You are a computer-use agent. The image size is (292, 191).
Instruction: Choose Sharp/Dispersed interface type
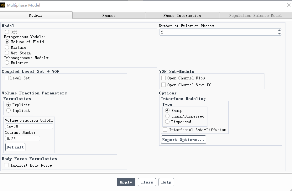[167, 116]
